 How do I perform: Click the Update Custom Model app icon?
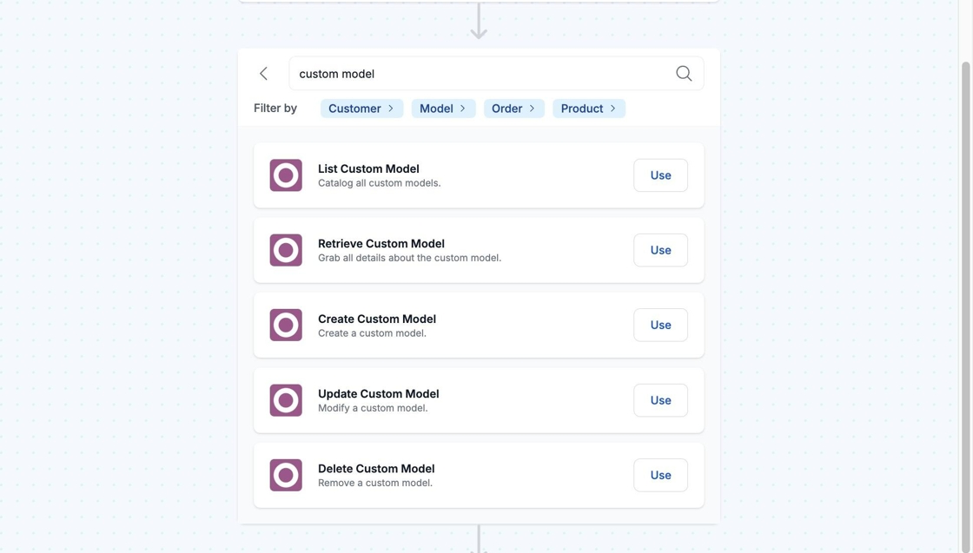[x=286, y=400]
